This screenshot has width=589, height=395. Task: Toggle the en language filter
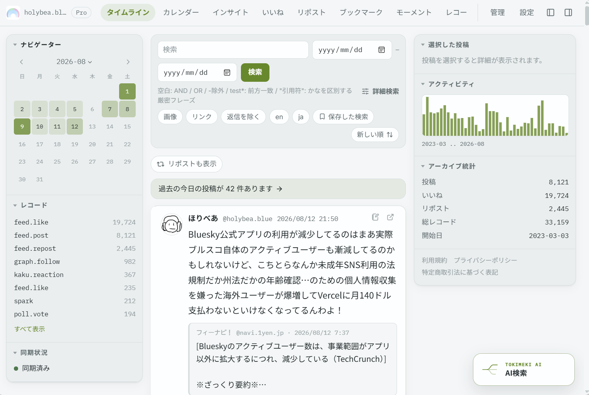[279, 117]
